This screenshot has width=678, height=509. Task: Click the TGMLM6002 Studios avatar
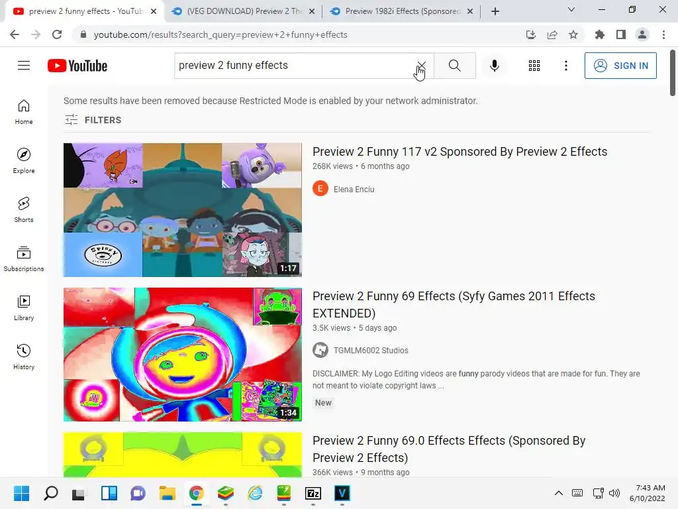click(x=320, y=350)
